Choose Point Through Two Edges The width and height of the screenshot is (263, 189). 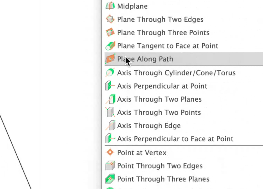160,166
